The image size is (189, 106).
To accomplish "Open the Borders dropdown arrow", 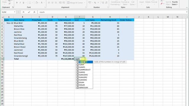I will click(x=32, y=3).
